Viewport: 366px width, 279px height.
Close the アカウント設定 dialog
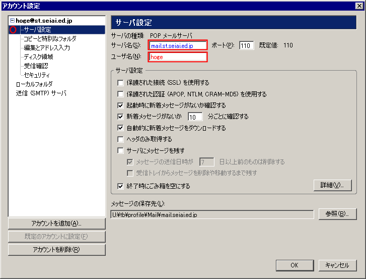click(359, 6)
